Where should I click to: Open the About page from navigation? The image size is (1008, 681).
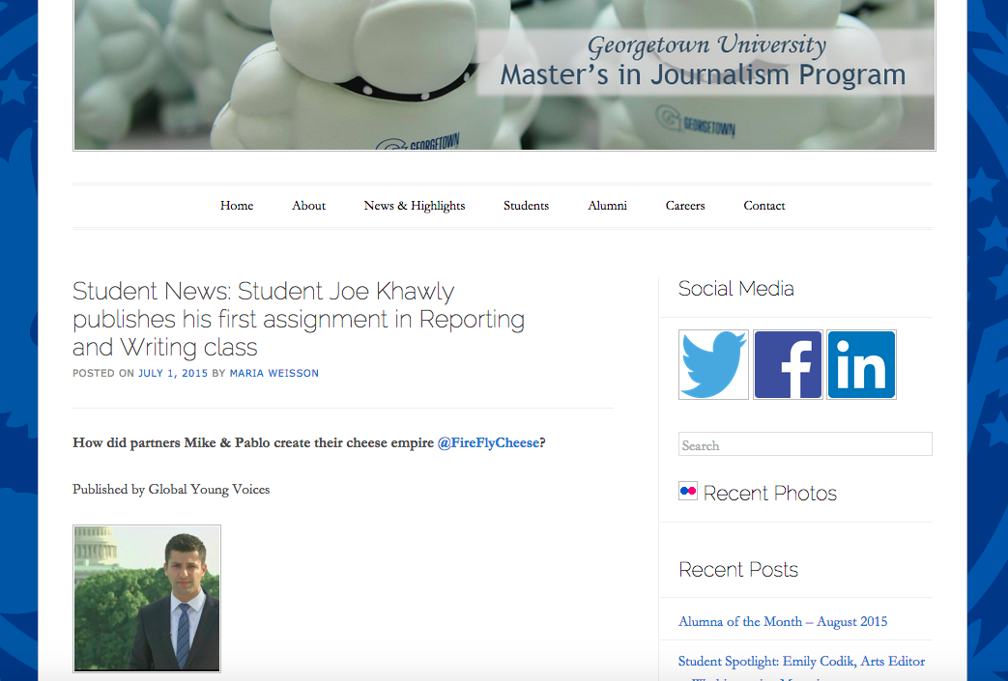[308, 206]
